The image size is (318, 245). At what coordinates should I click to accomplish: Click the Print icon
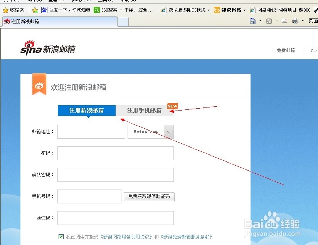295,21
